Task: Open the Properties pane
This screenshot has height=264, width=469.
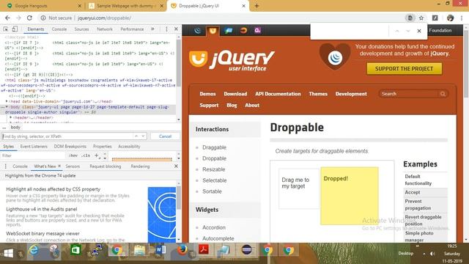Action: pos(103,147)
